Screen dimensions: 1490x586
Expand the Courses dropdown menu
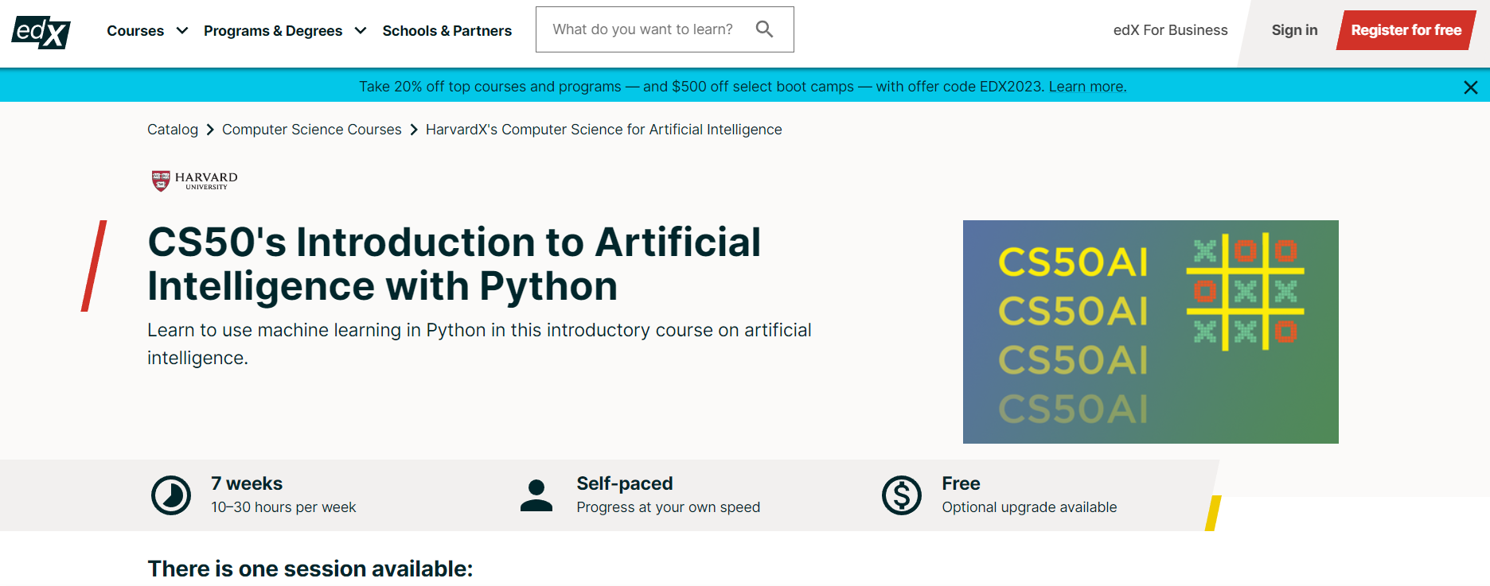[146, 31]
